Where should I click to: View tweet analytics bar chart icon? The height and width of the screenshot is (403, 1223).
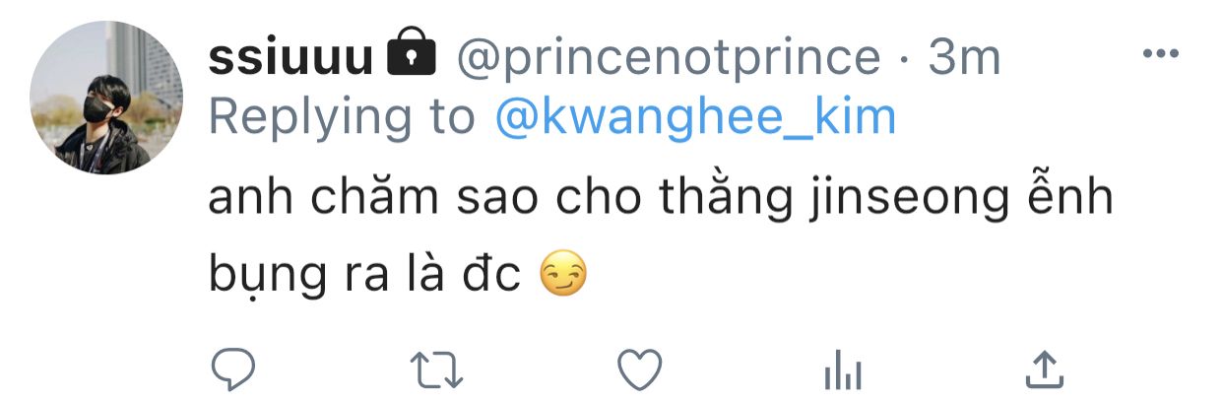[842, 371]
